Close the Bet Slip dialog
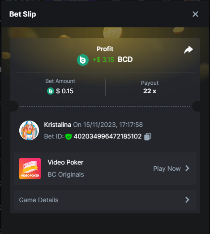210x234 pixels. [195, 14]
